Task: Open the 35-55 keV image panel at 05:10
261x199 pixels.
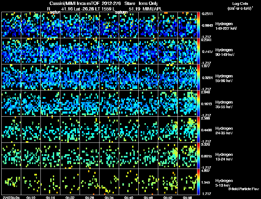Action: click(x=31, y=103)
